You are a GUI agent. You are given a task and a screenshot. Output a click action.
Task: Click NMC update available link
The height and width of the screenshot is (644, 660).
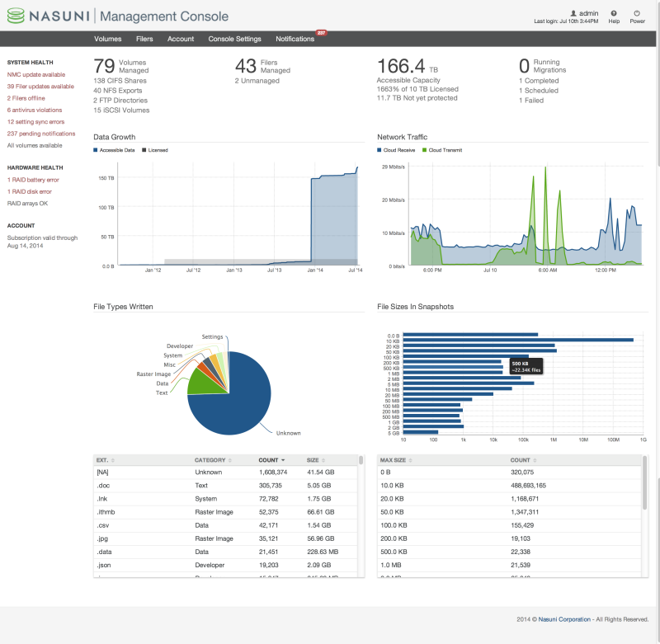36,74
